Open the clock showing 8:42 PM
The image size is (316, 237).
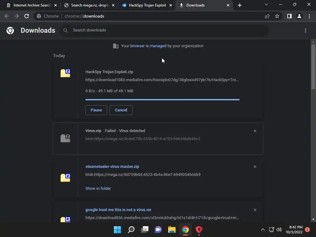[294, 230]
